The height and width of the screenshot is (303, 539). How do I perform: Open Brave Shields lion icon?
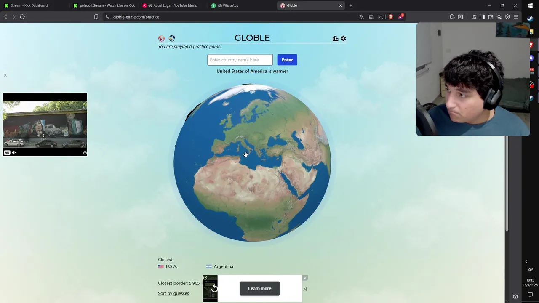[391, 17]
